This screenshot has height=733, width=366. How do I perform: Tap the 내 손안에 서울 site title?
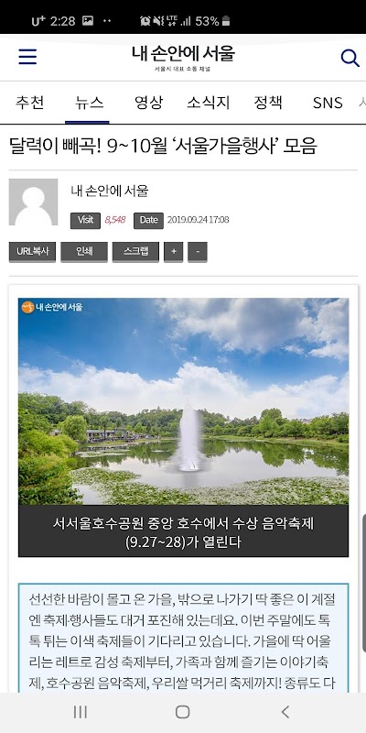click(x=183, y=53)
